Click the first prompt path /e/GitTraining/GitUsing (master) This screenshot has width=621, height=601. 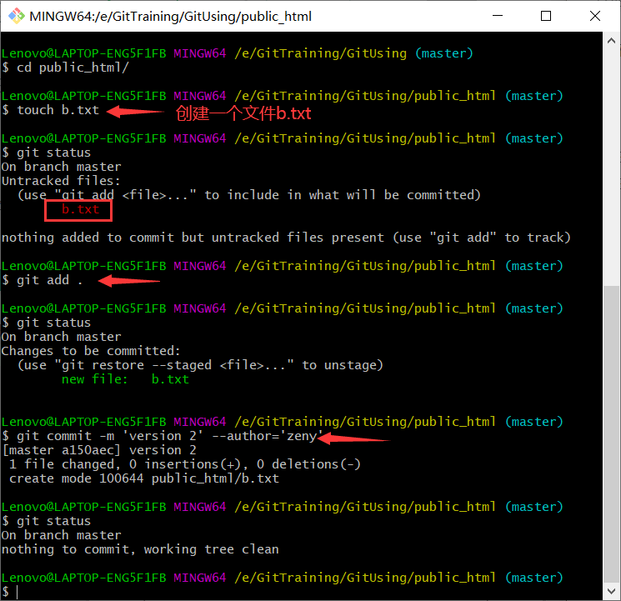point(353,53)
